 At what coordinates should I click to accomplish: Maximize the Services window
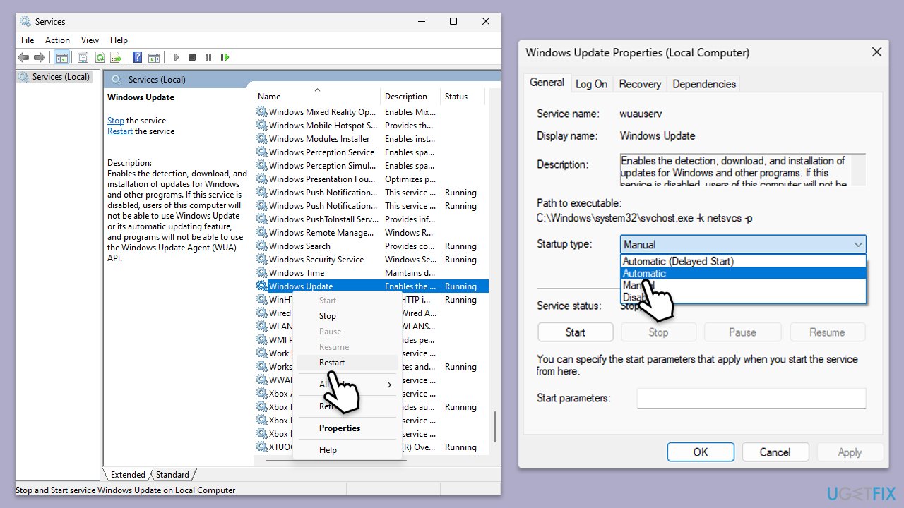point(453,22)
